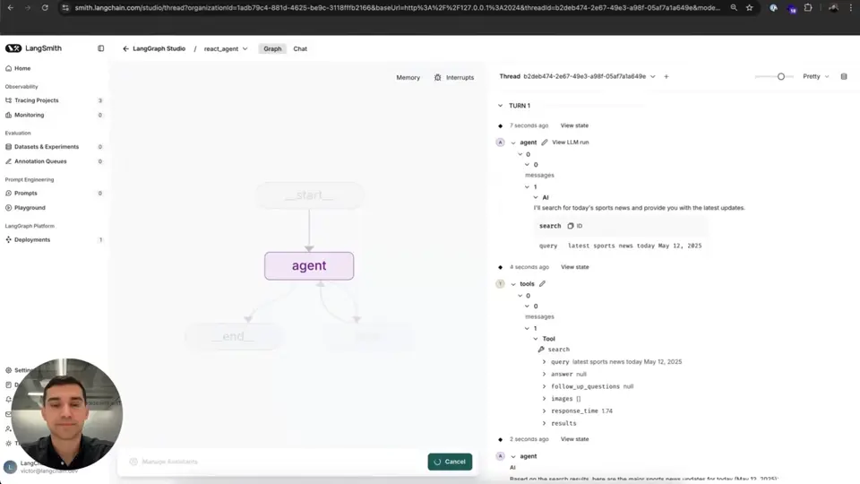Viewport: 860px width, 484px height.
Task: Add new thread with plus icon
Action: (x=666, y=77)
